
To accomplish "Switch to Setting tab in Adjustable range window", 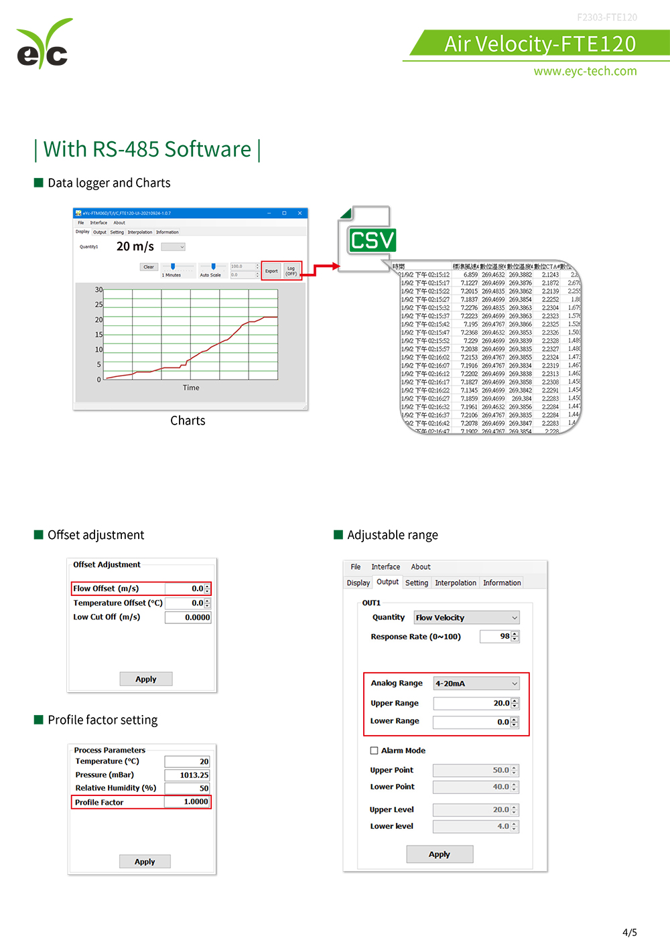I will [x=417, y=582].
